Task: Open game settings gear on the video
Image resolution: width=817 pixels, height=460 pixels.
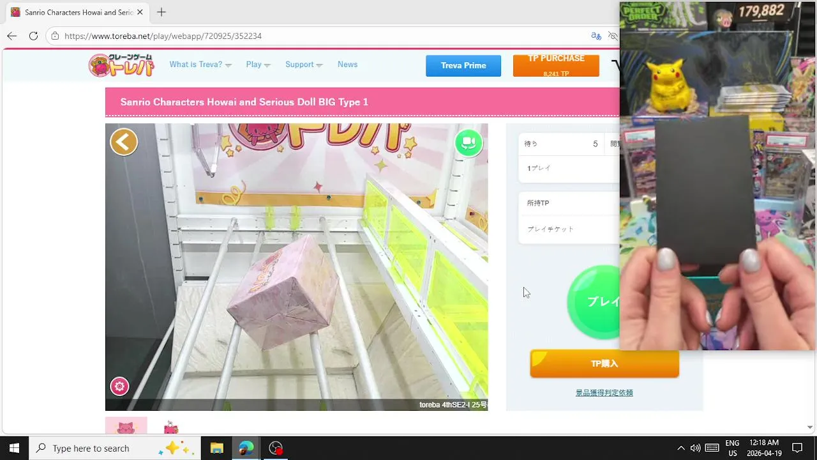Action: [119, 387]
